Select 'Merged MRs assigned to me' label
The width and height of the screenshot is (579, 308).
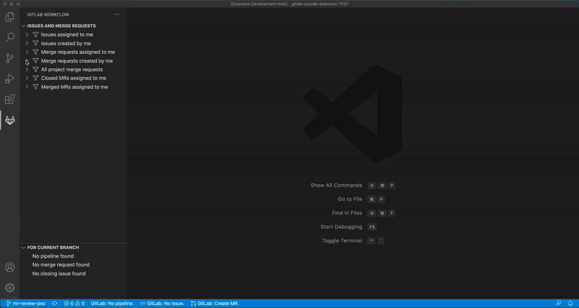click(75, 87)
